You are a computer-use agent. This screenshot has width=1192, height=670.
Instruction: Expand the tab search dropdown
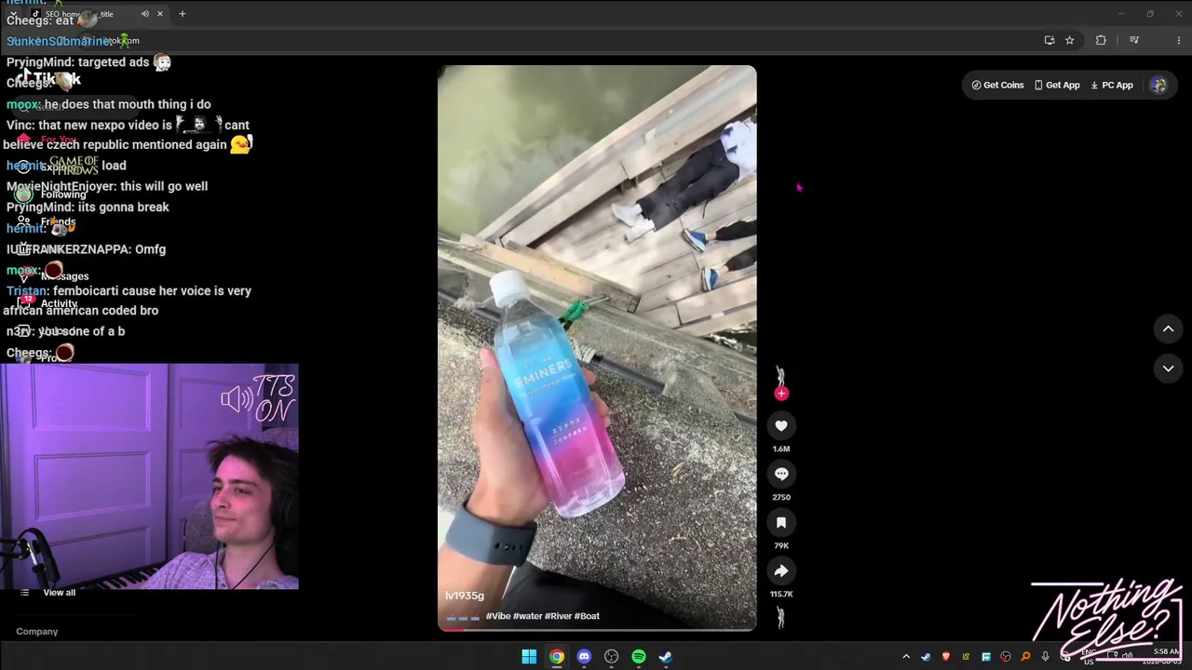pos(13,14)
